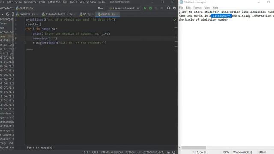Open the Refactor menu
This screenshot has width=274, height=154.
pos(54,2)
